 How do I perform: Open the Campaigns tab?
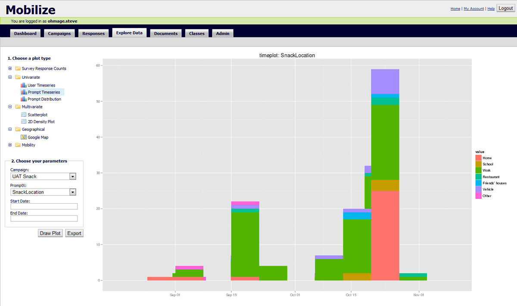(x=59, y=34)
